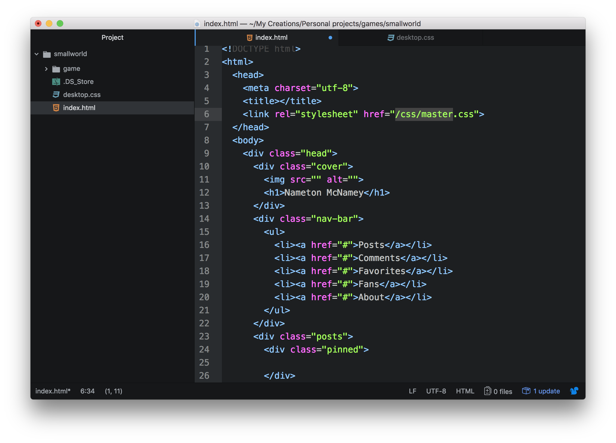Change LF line ending setting
The width and height of the screenshot is (616, 443).
pyautogui.click(x=412, y=391)
